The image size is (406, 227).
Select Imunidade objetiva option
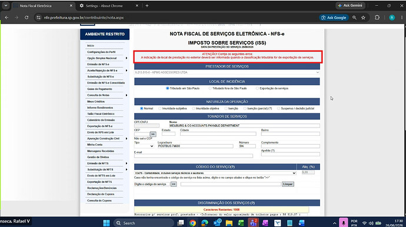click(x=194, y=108)
